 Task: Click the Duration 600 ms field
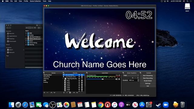pyautogui.click(x=133, y=80)
